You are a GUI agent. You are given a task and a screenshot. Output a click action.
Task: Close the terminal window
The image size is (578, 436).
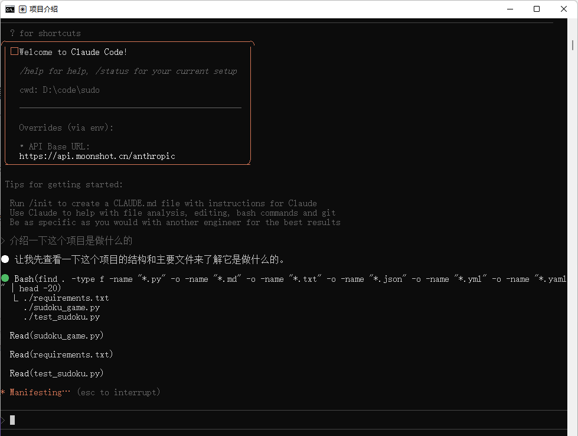coord(564,9)
